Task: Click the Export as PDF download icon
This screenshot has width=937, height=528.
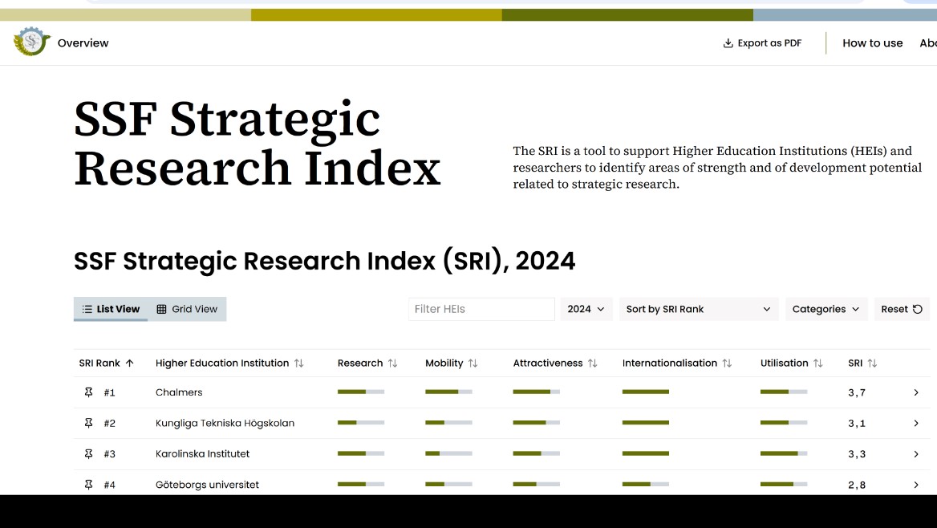Action: click(728, 43)
